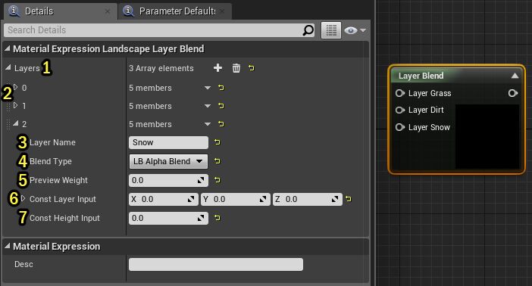Screen dimensions: 532x286
Task: Click the Details tab info icon
Action: coord(14,11)
